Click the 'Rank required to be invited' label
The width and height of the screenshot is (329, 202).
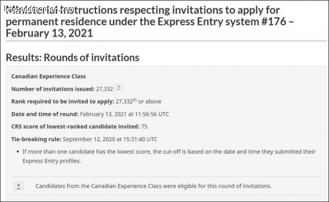coord(63,101)
